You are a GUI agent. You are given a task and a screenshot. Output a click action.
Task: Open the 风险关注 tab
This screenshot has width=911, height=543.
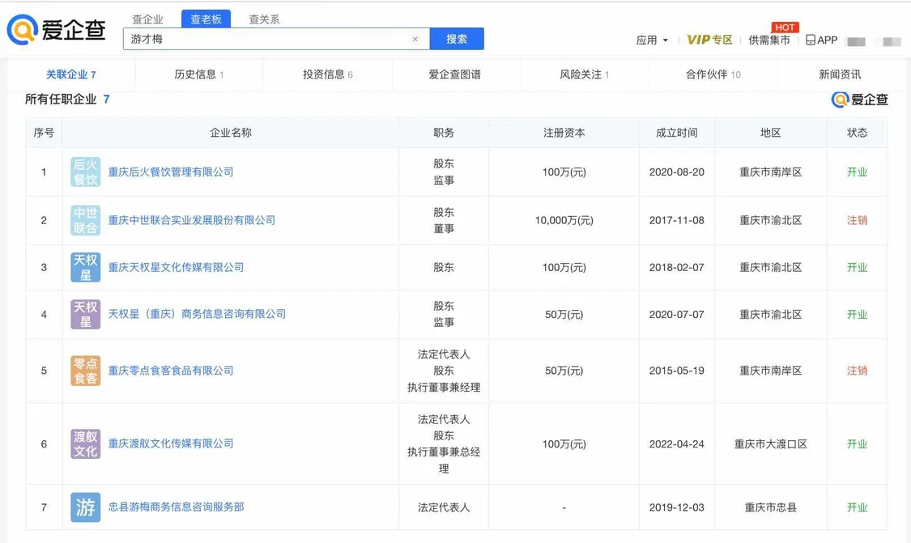[584, 74]
